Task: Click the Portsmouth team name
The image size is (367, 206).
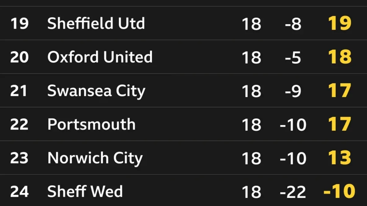Action: pos(91,124)
